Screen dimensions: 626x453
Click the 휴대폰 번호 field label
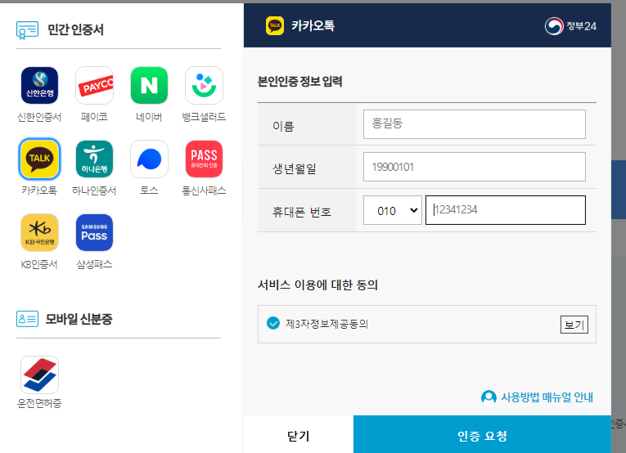tap(302, 211)
